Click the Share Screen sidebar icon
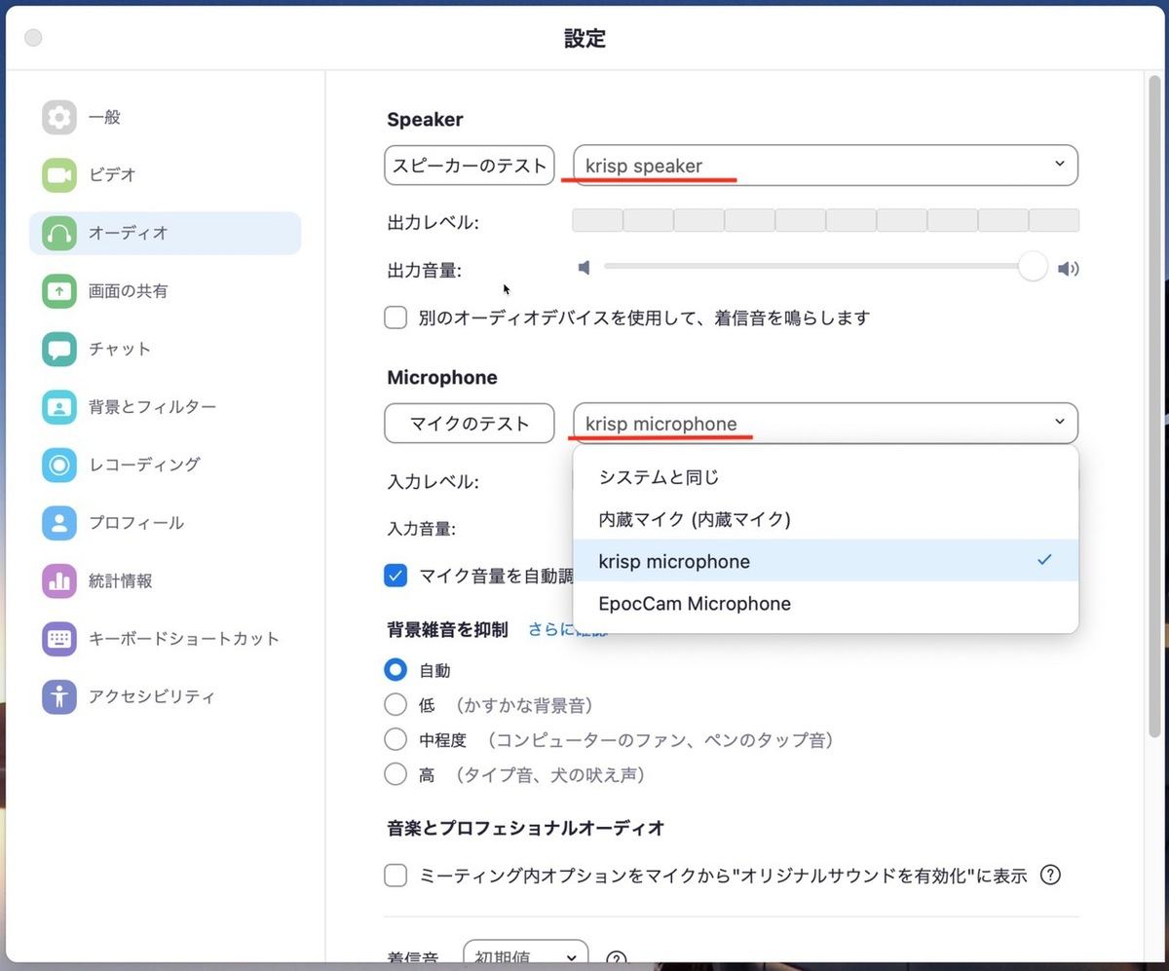The width and height of the screenshot is (1169, 971). pos(59,291)
